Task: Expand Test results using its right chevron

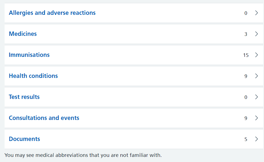Action: click(x=256, y=97)
